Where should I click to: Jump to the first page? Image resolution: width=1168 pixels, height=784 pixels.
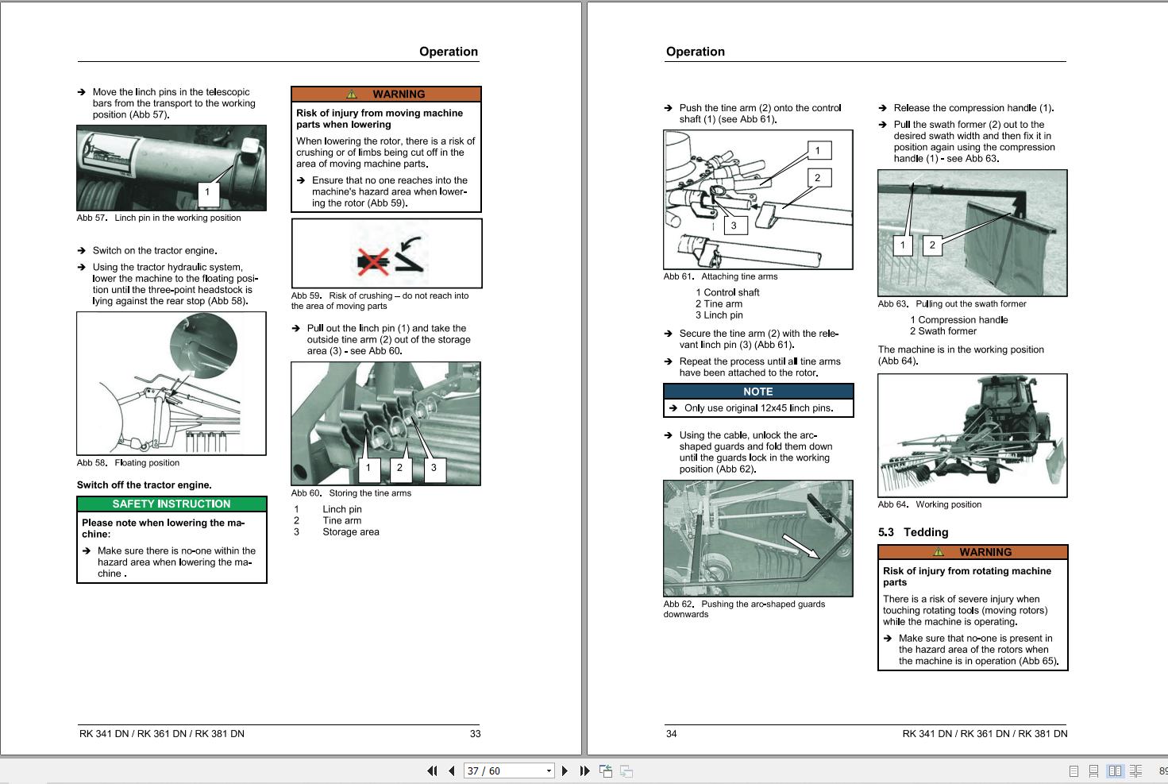[x=432, y=770]
